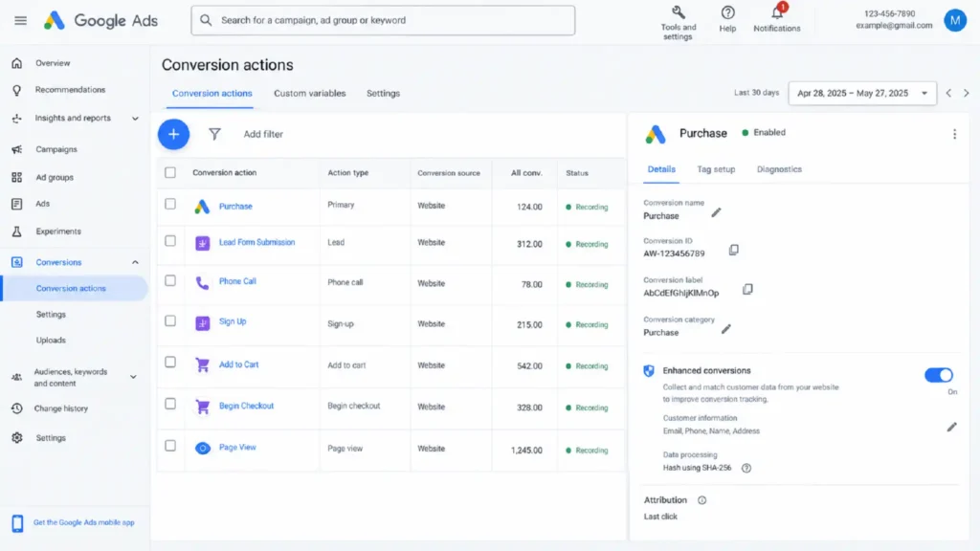Image resolution: width=980 pixels, height=551 pixels.
Task: Open Purchase panel three-dot menu
Action: (x=954, y=134)
